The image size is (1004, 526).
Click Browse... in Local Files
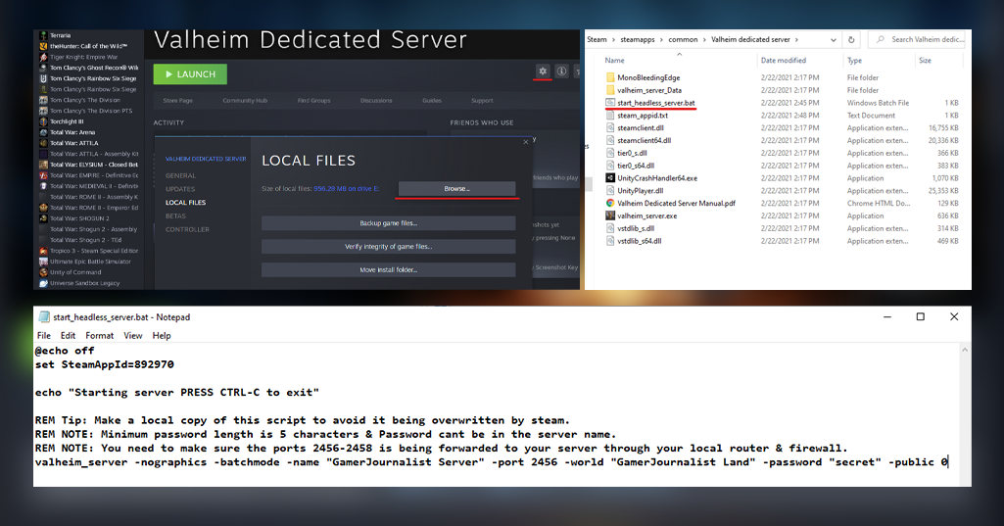[x=456, y=188]
